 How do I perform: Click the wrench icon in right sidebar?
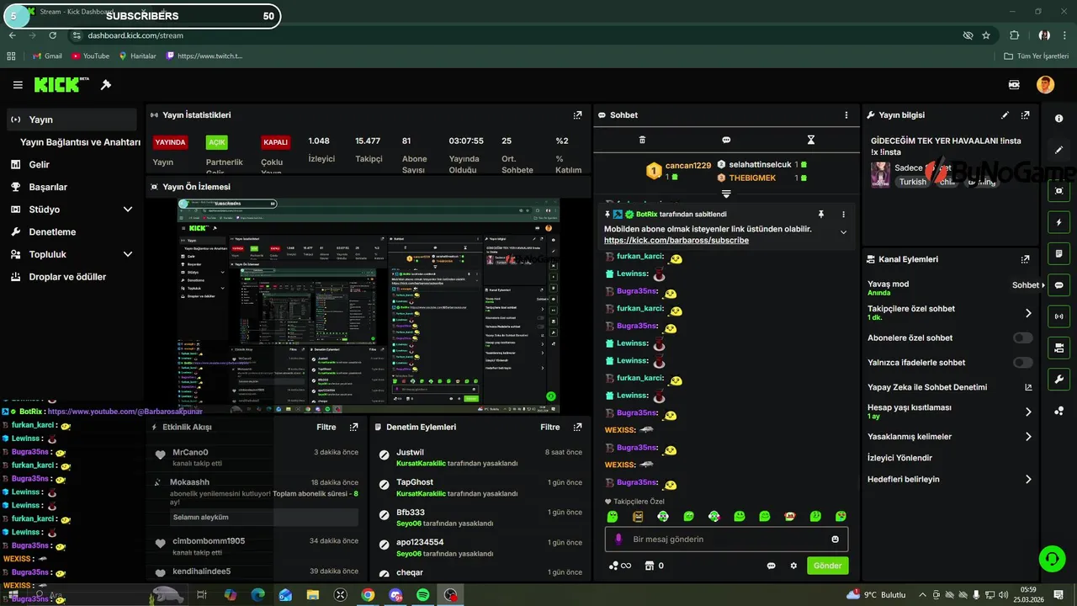[x=1058, y=379]
